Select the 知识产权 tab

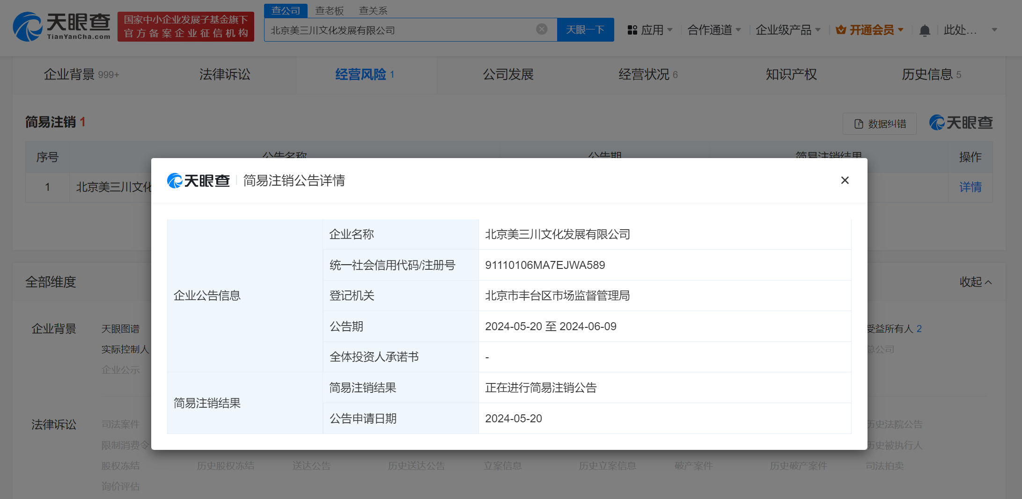point(791,74)
